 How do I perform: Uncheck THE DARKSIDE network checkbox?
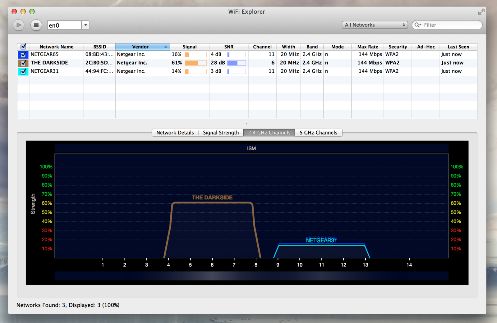pos(23,63)
